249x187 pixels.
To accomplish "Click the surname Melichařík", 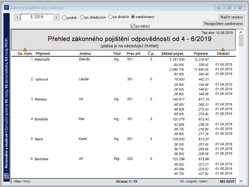I will (x=42, y=60).
